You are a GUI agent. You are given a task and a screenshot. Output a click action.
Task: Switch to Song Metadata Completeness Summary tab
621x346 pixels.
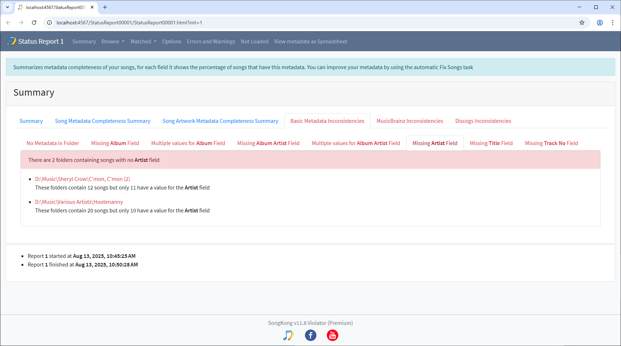(x=103, y=121)
